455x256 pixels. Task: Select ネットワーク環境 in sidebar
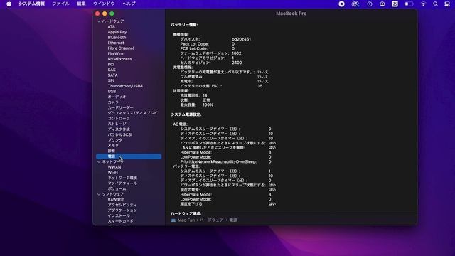(x=122, y=178)
